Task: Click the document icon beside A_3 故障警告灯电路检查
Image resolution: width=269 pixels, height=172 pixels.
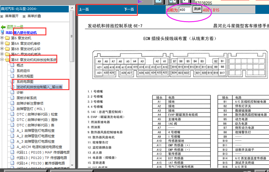Action: [12, 141]
